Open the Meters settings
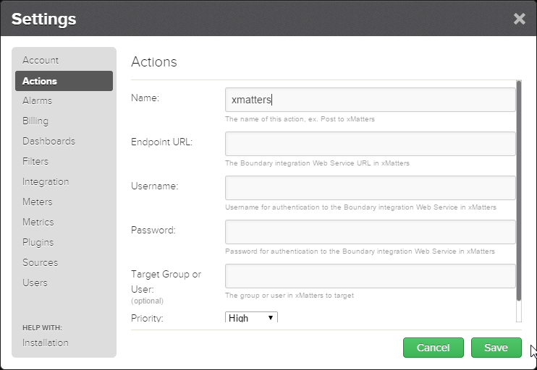 38,202
